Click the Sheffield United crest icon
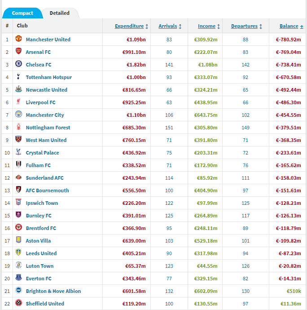 coord(18,303)
